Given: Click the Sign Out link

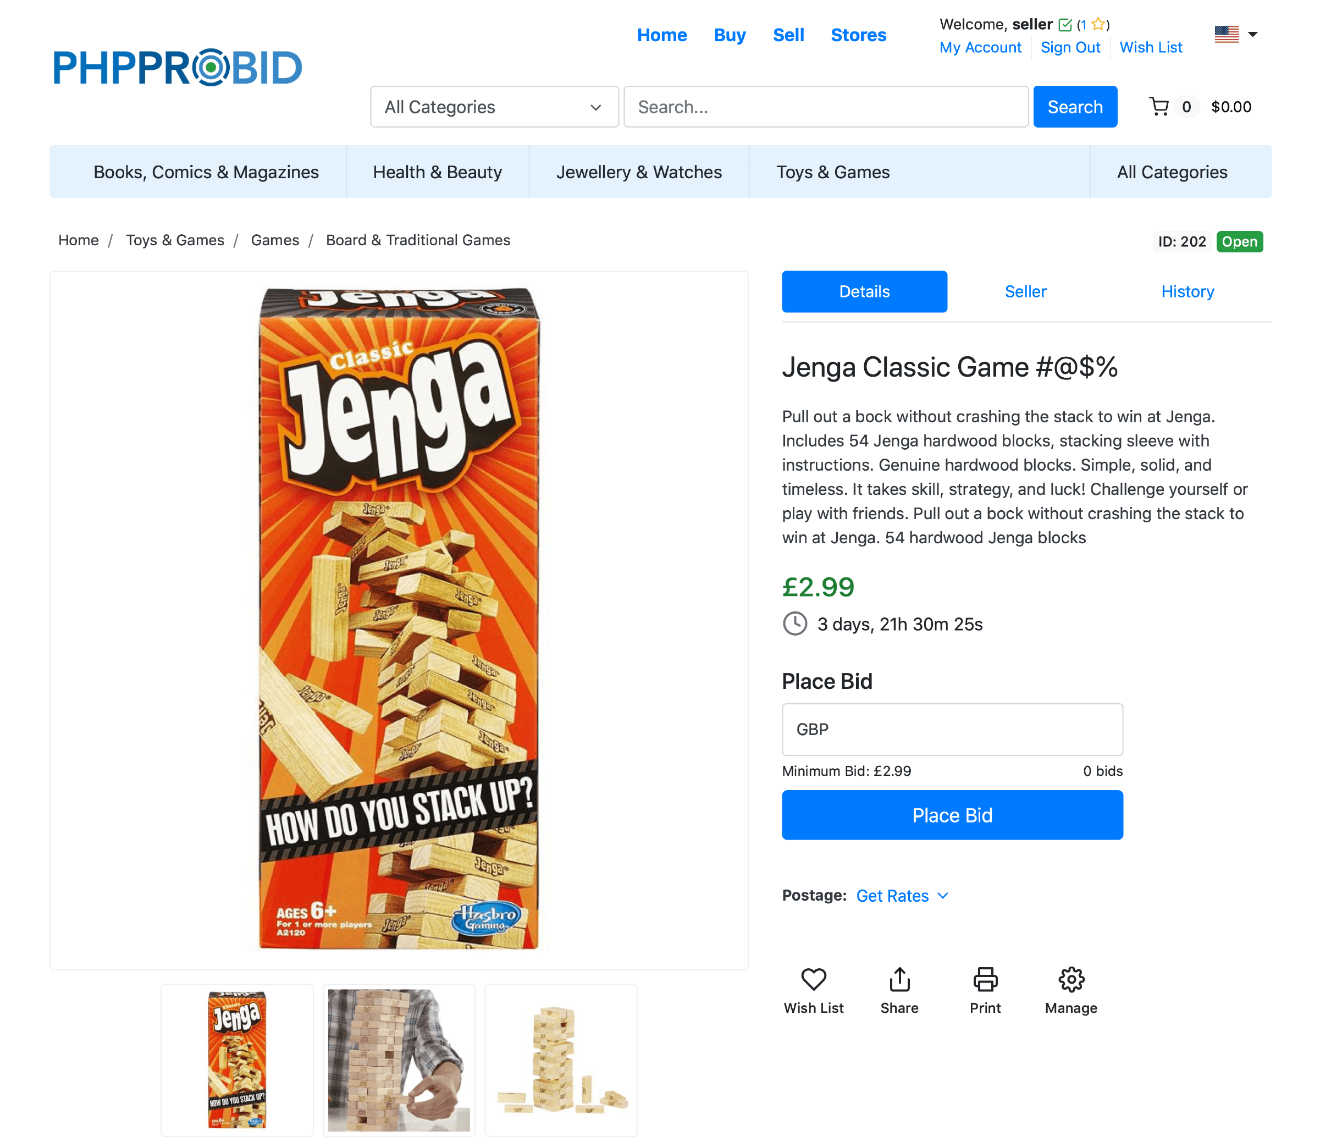Looking at the screenshot, I should click(x=1070, y=47).
